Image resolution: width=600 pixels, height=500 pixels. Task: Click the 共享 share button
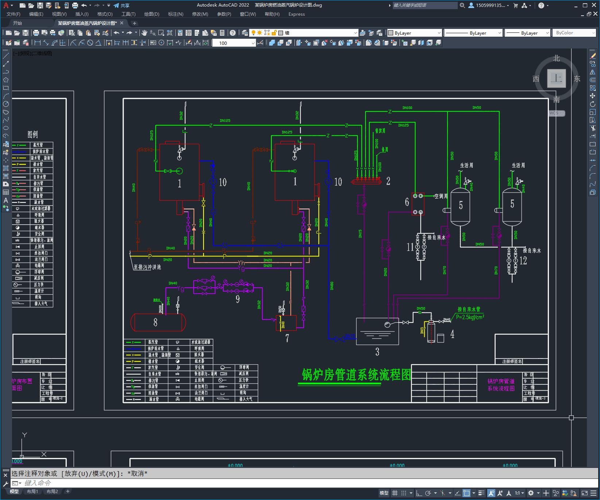[x=121, y=5]
